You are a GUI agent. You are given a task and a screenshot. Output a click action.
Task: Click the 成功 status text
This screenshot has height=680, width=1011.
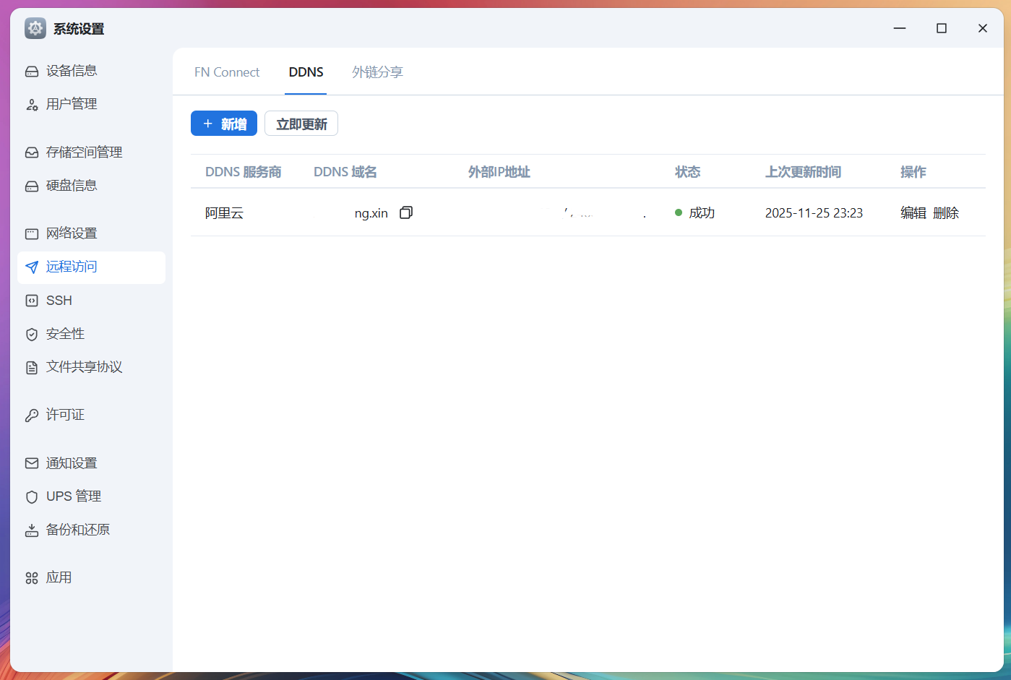point(702,212)
